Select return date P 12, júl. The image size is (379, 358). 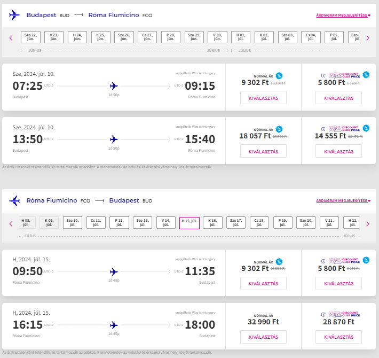point(119,222)
